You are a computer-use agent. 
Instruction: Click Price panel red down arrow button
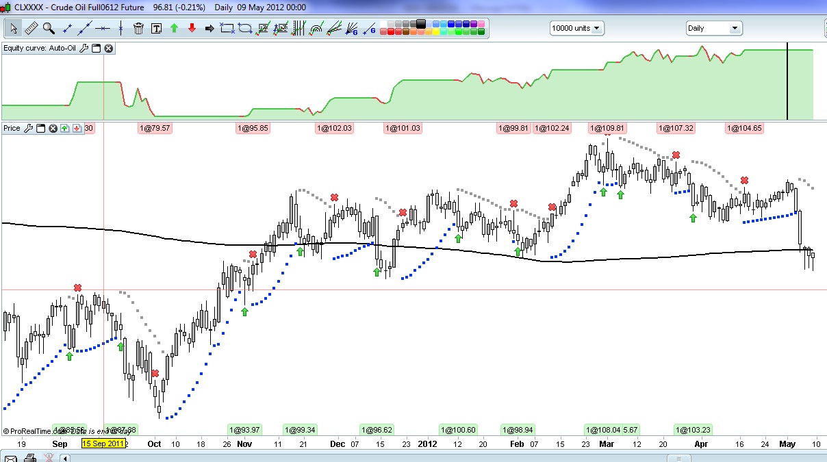click(77, 128)
